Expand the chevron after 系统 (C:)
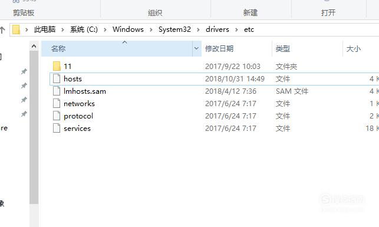Viewport: 379px width, 227px height. point(105,29)
